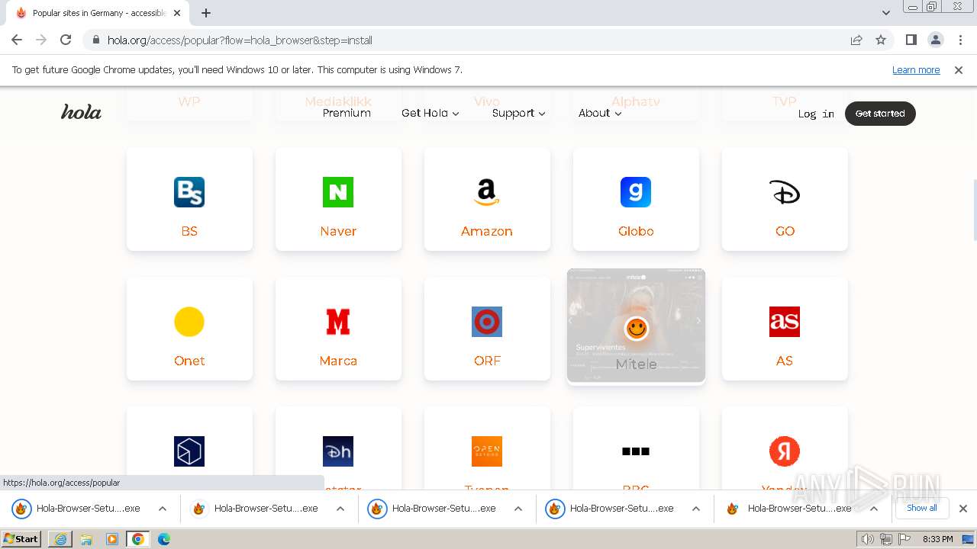Click the BBC logo tile

(x=636, y=451)
